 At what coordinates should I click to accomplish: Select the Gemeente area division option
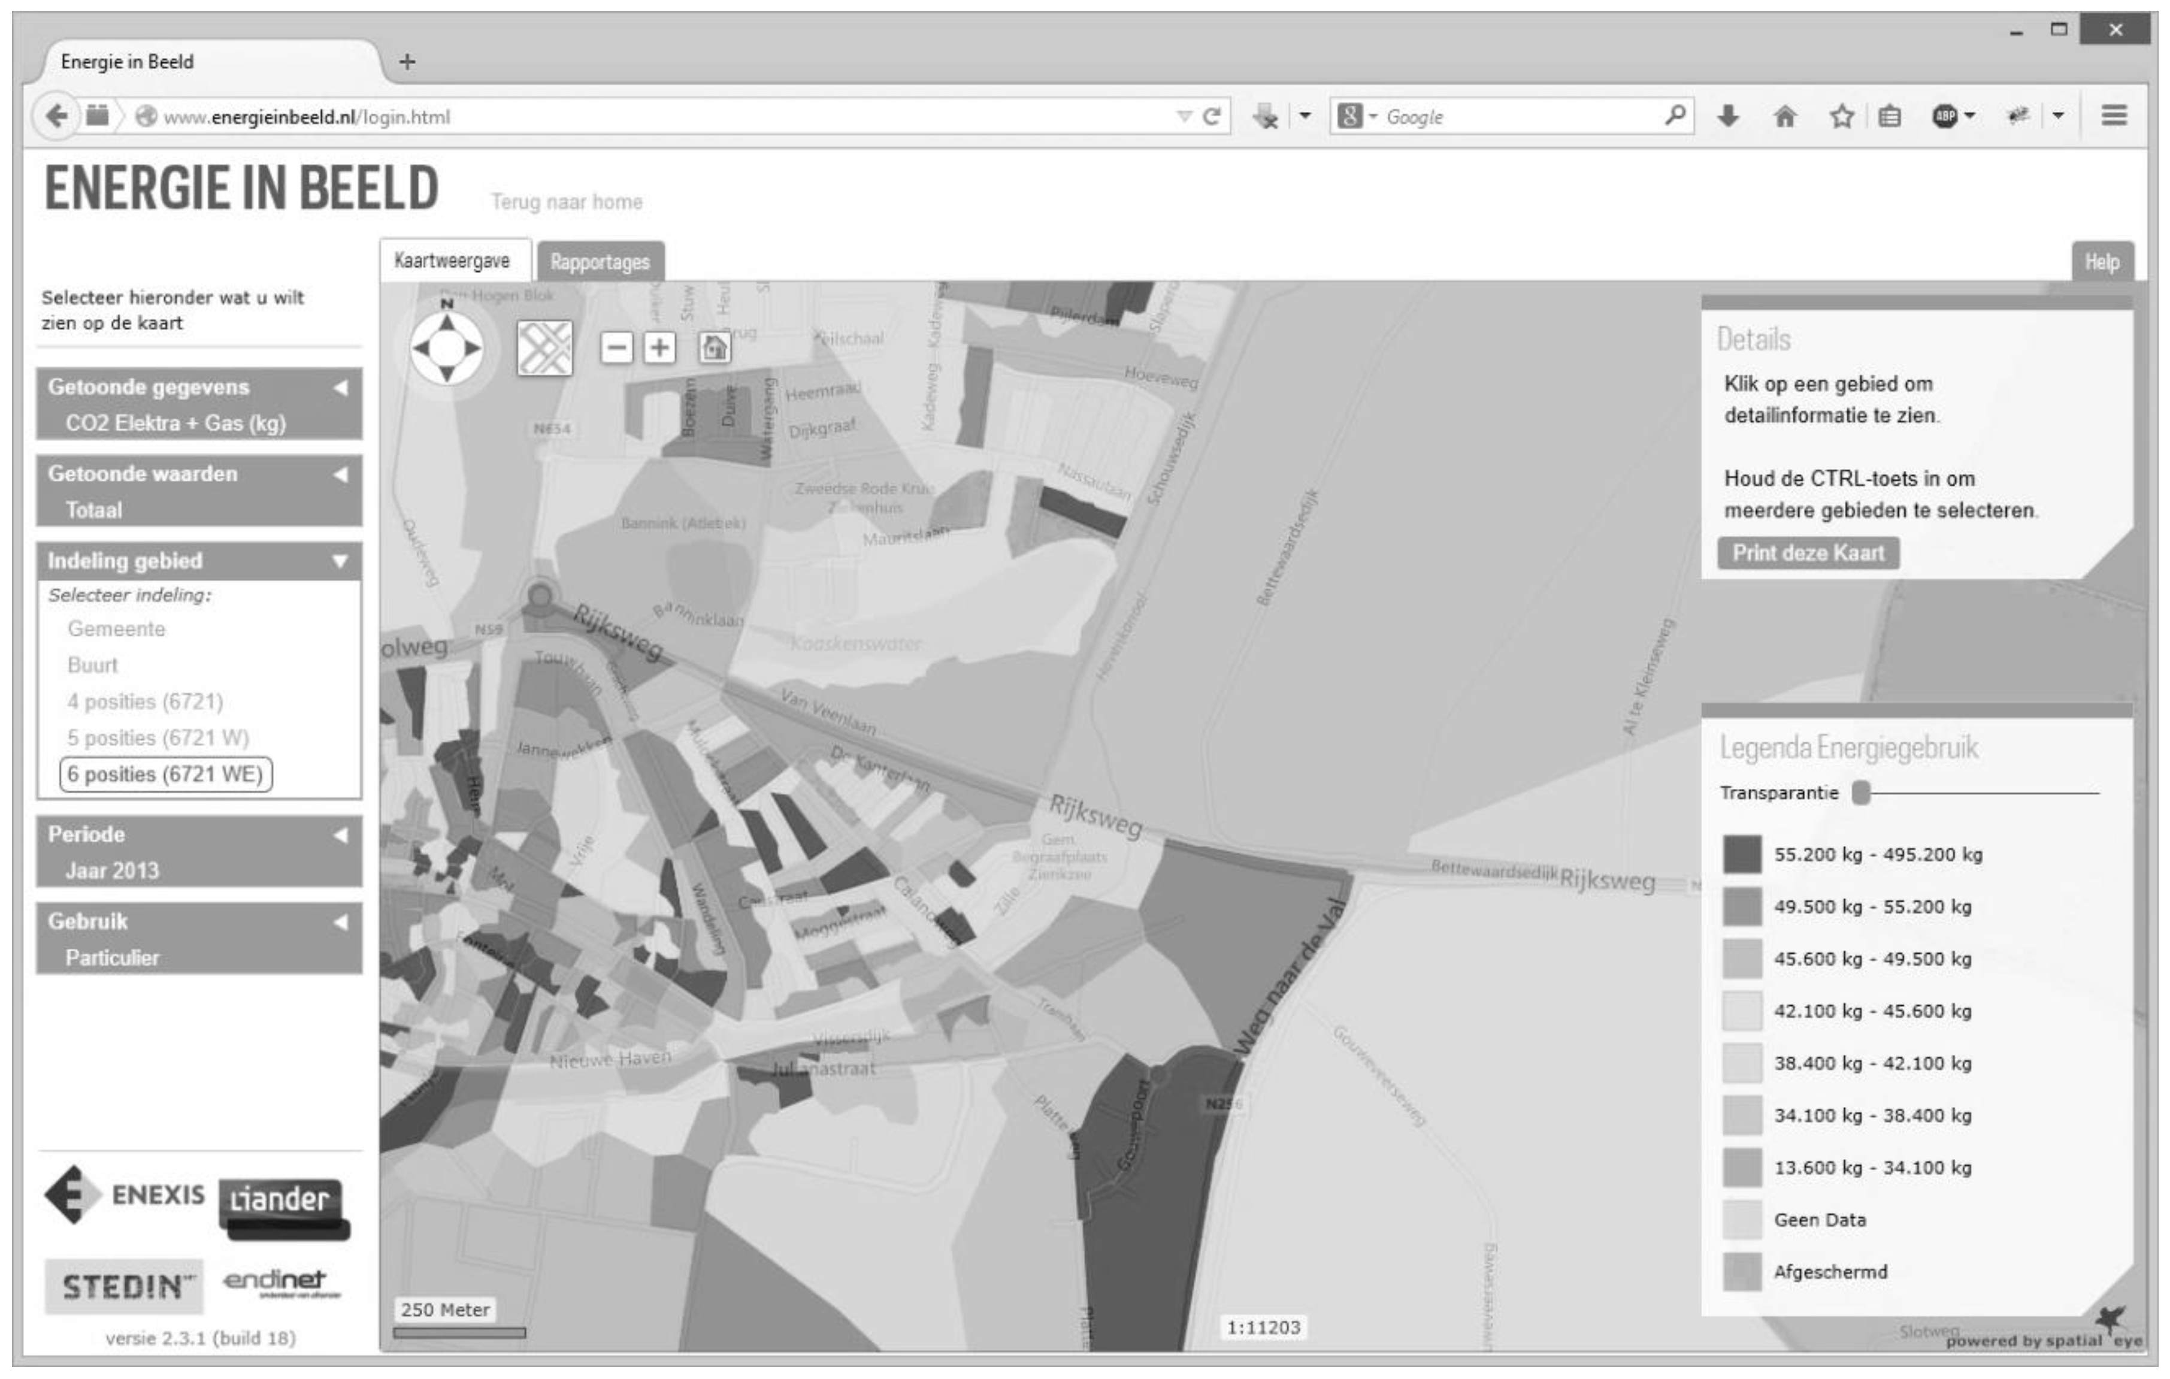tap(116, 629)
